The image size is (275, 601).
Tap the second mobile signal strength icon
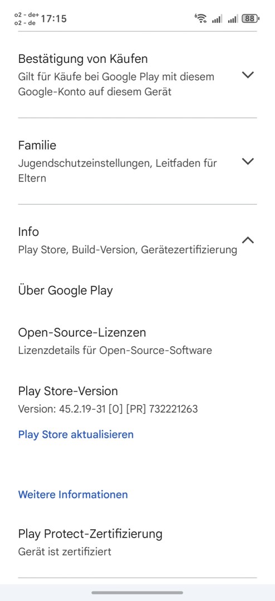coord(233,18)
